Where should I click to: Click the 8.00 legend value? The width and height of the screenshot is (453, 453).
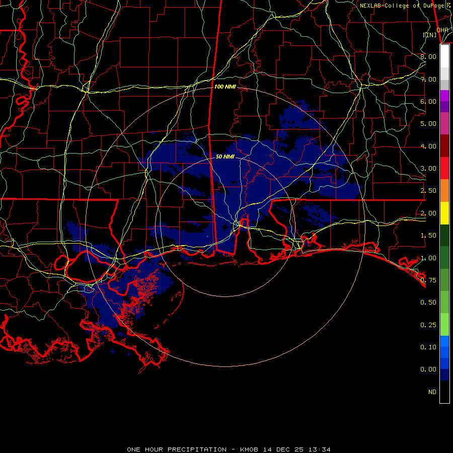click(428, 56)
